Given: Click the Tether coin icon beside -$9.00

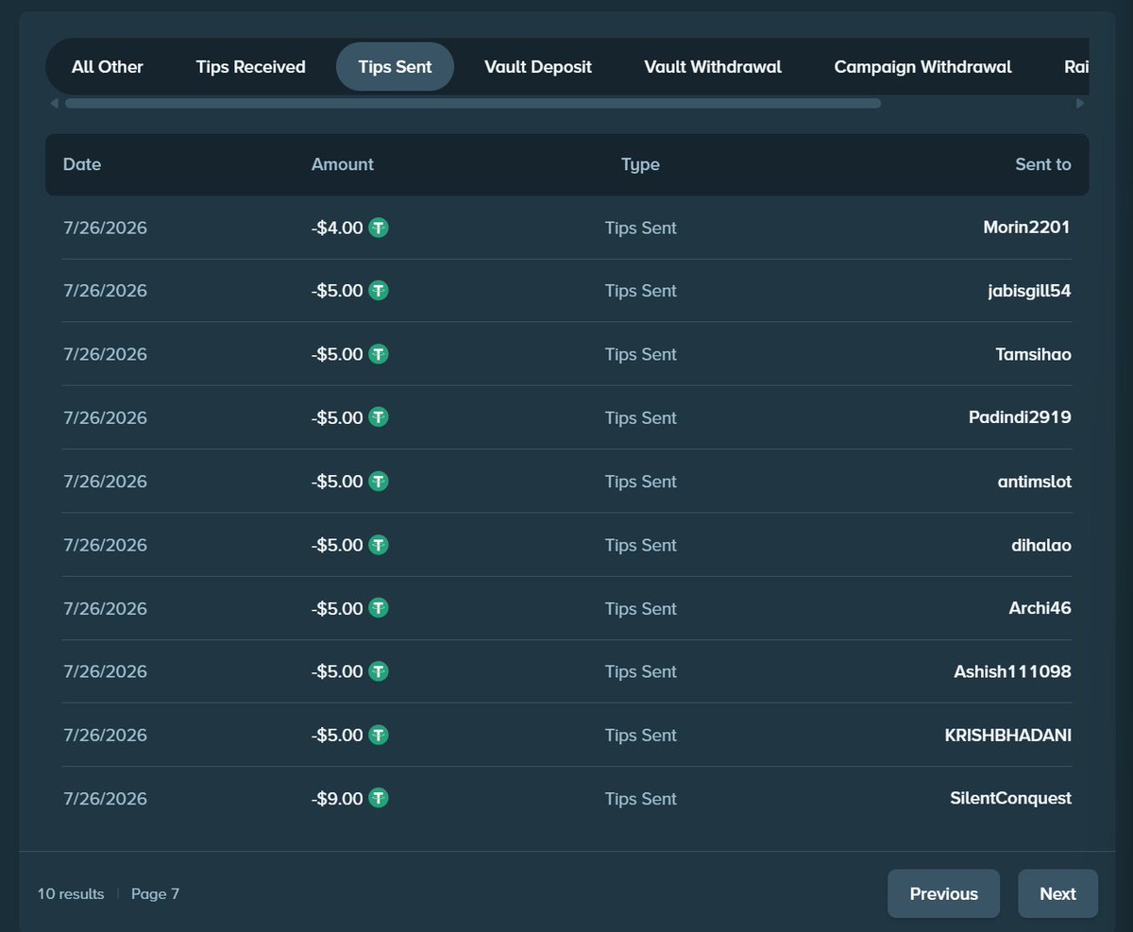Looking at the screenshot, I should (x=379, y=798).
